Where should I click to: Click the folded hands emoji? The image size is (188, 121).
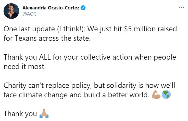[44, 113]
